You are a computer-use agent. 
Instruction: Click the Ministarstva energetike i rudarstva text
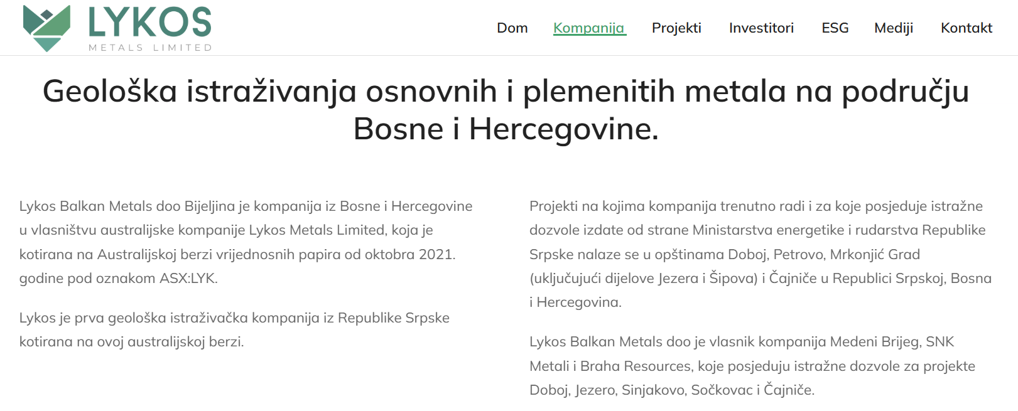[x=804, y=230]
